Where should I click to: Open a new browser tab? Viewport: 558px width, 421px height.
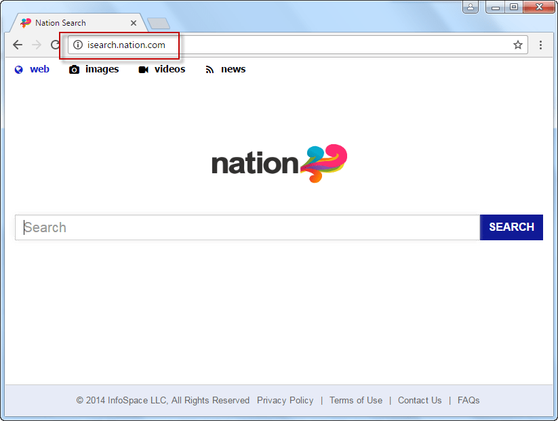coord(159,24)
